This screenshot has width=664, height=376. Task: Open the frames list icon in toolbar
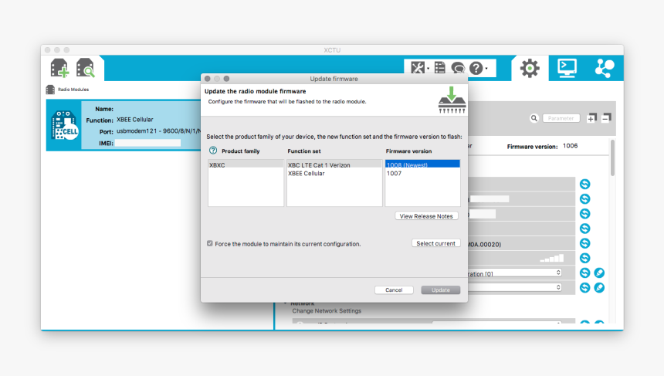pyautogui.click(x=440, y=68)
